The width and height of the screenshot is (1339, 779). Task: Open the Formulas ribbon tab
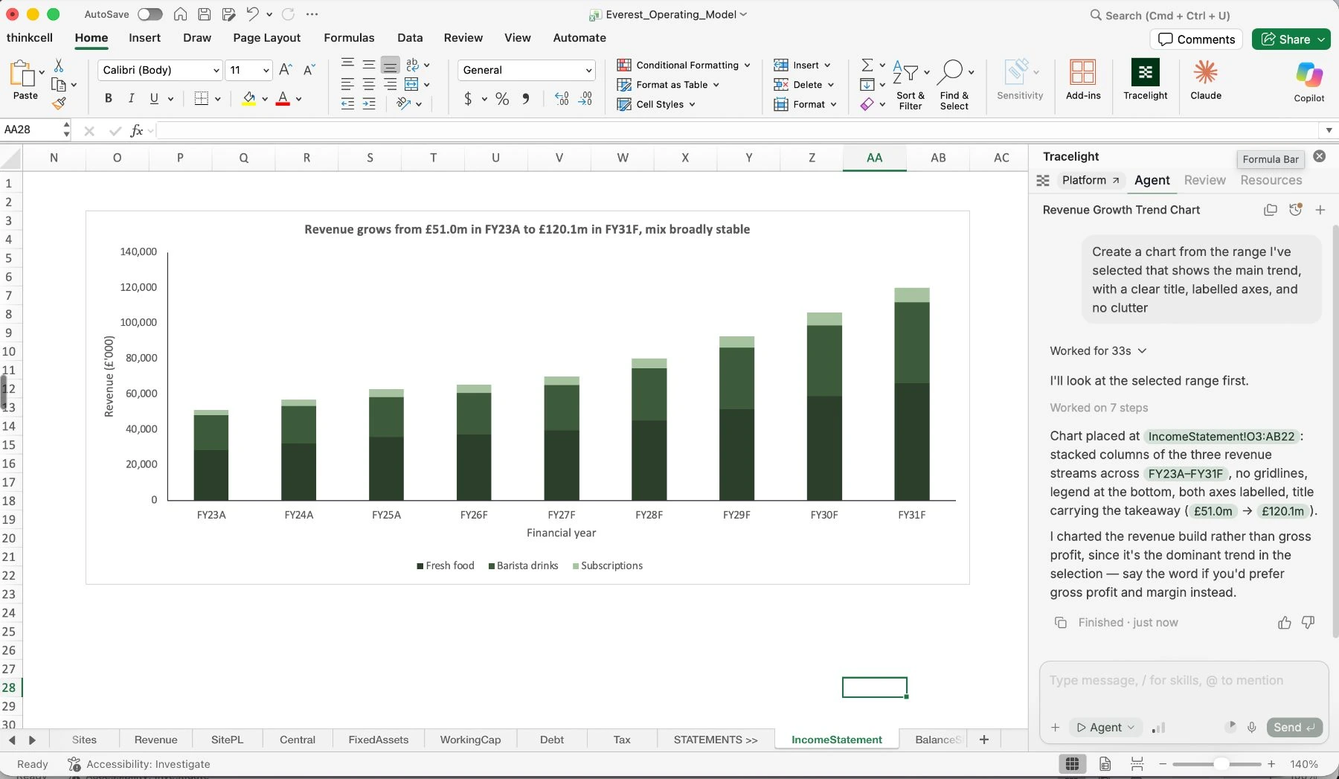[x=349, y=38]
